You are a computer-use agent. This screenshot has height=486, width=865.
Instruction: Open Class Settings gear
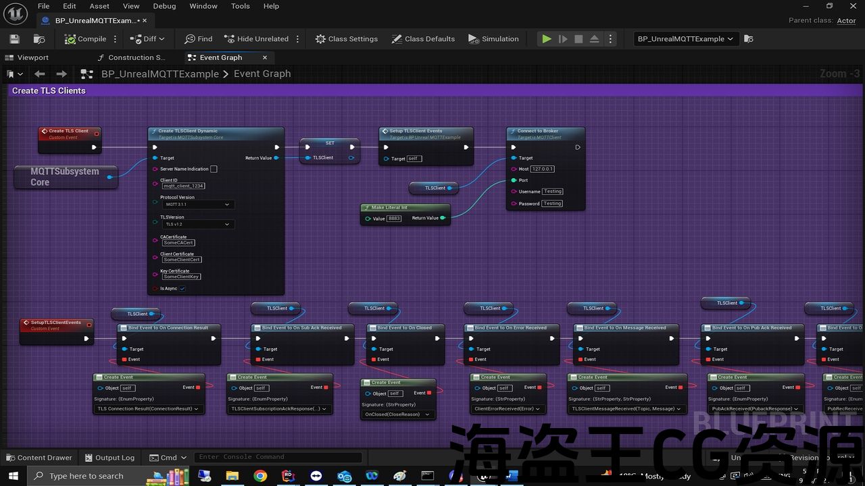pos(347,39)
